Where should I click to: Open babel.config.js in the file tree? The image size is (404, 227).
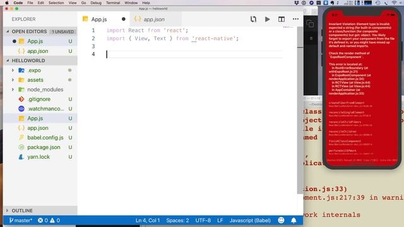tap(40, 137)
